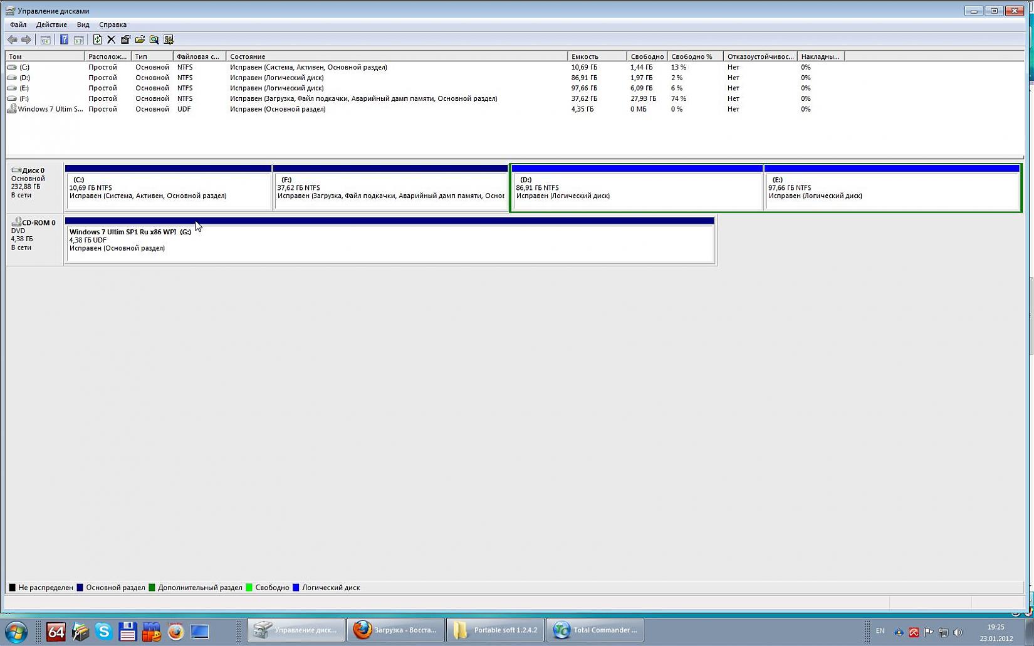The image size is (1034, 646).
Task: Select the (D:) volume drive icon in the list
Action: pyautogui.click(x=12, y=78)
